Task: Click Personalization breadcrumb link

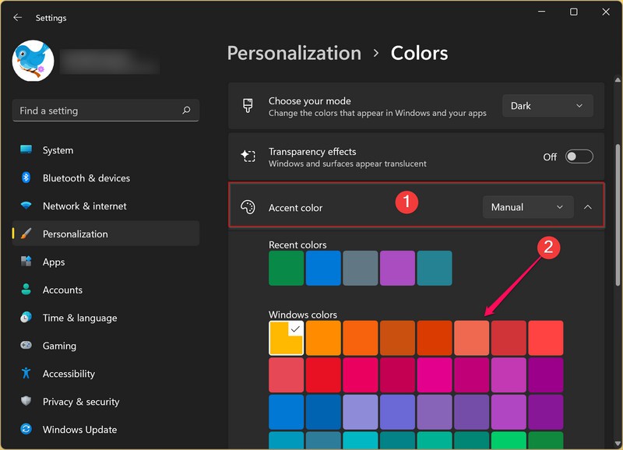Action: 294,53
